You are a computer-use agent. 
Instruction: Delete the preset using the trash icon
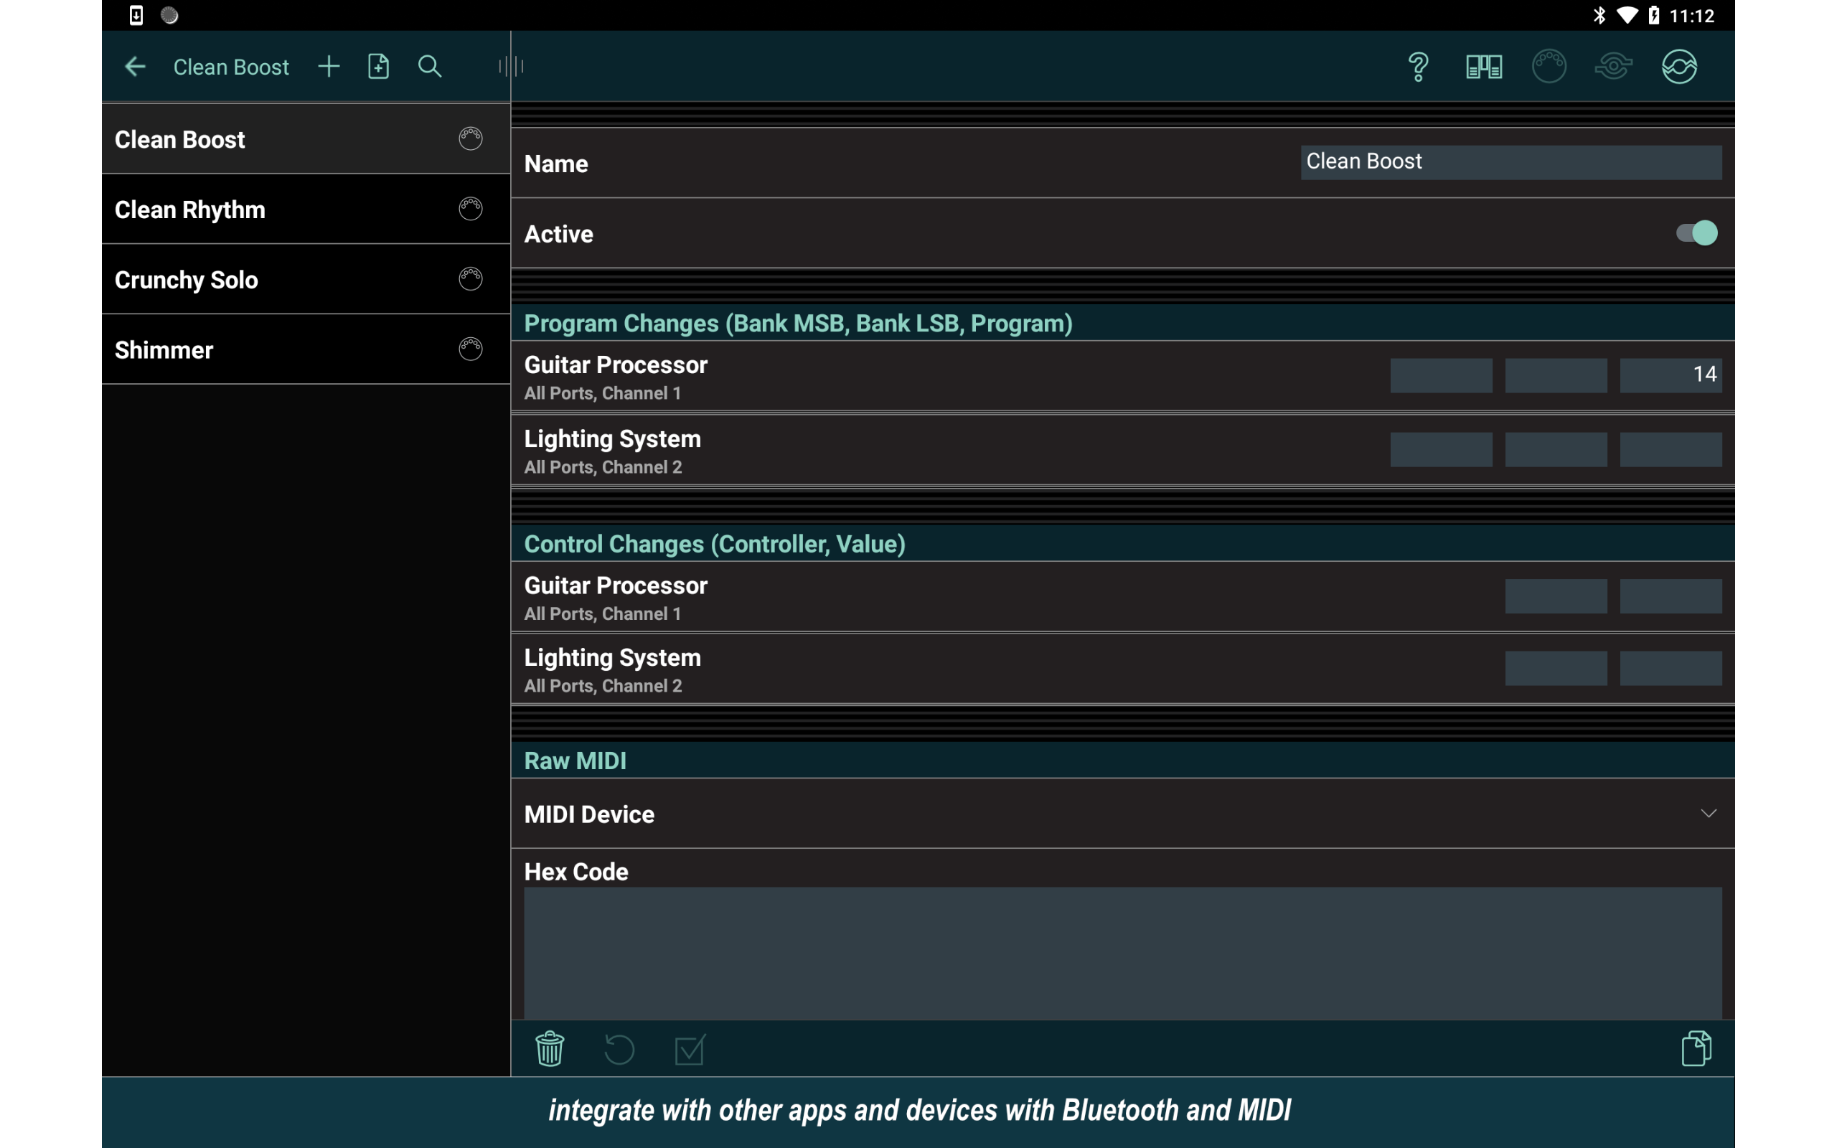549,1048
